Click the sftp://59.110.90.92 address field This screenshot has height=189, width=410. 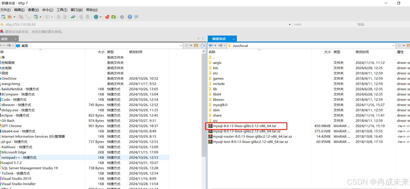click(145, 24)
